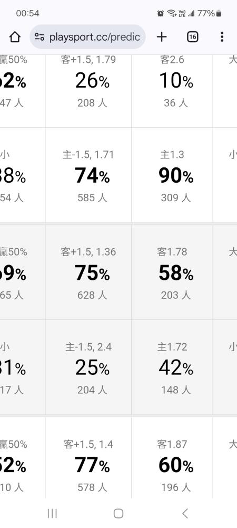Select the 客1.78 cell showing 58%
The width and height of the screenshot is (237, 528).
coord(172,272)
